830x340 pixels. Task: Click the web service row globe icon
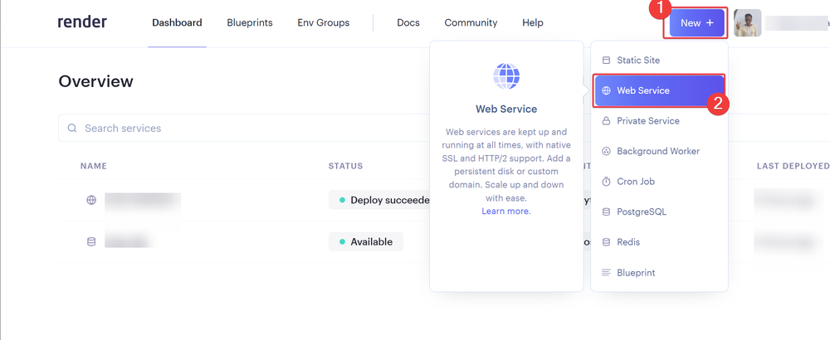(91, 201)
